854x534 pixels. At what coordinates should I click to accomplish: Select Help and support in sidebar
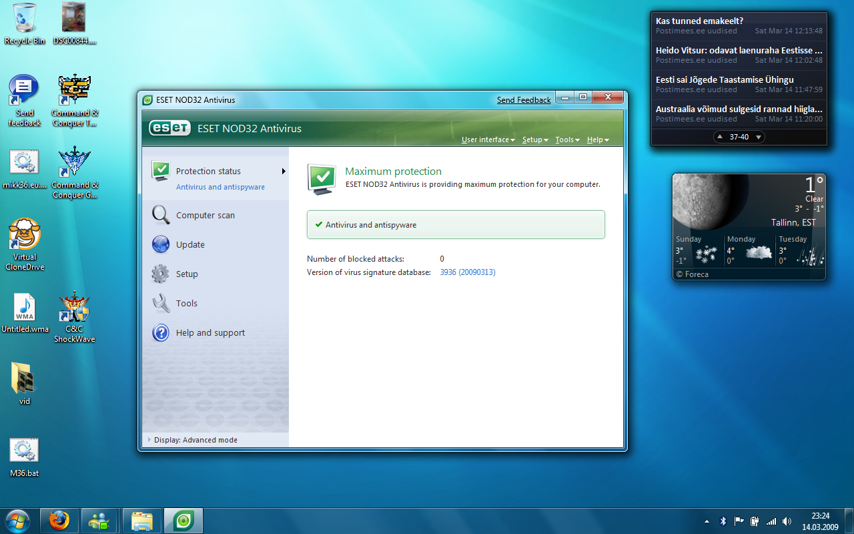click(210, 333)
